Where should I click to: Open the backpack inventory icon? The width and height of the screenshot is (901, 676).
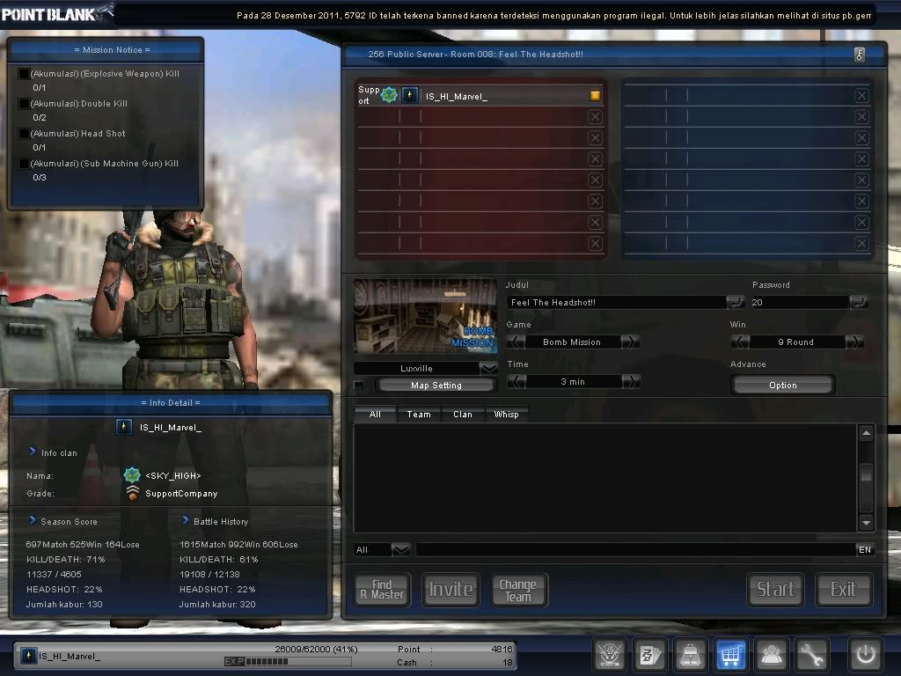[x=690, y=654]
